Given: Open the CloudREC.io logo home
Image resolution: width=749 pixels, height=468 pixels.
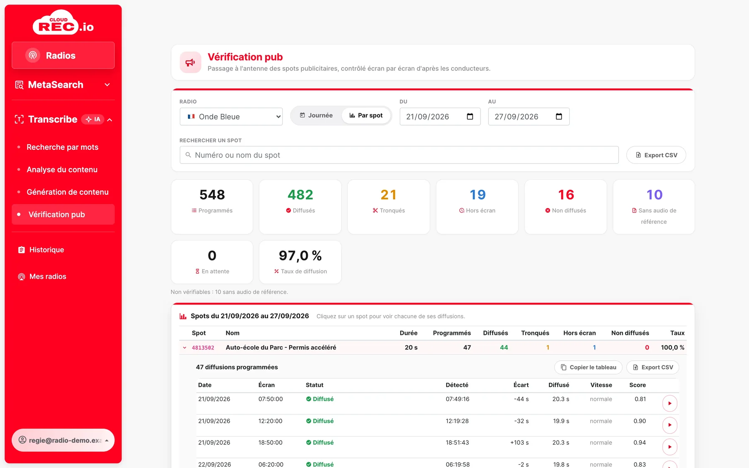Looking at the screenshot, I should [x=63, y=22].
